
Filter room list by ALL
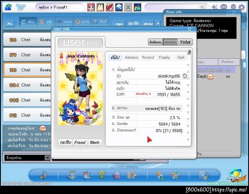tap(28, 22)
